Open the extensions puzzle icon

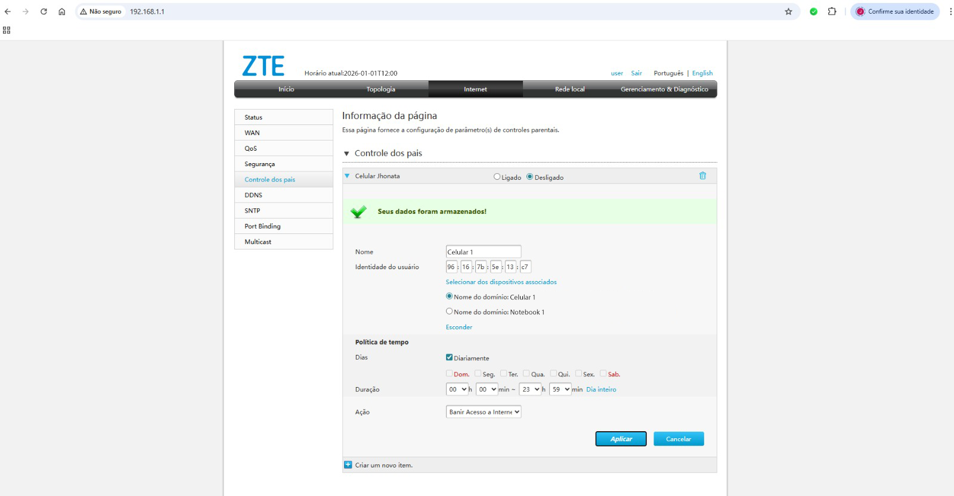click(832, 11)
